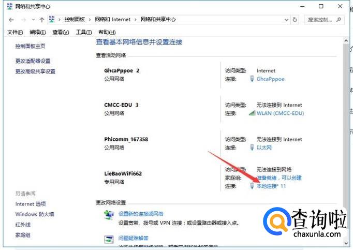Open the 帮助(H) menu
This screenshot has width=353, height=250.
[107, 32]
